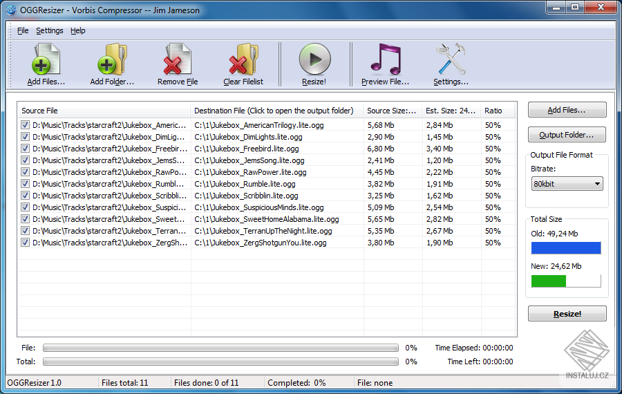This screenshot has height=394, width=622.
Task: Click the Output Folder... button
Action: coord(567,135)
